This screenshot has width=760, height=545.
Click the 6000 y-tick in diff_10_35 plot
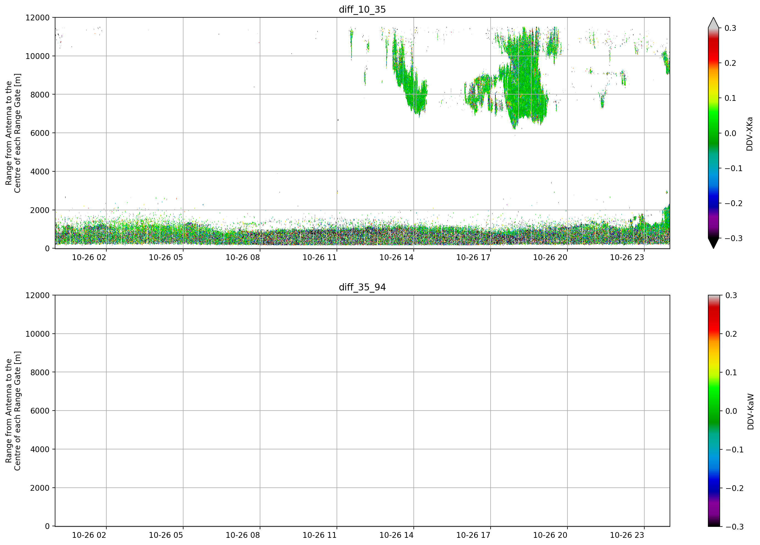click(x=40, y=133)
